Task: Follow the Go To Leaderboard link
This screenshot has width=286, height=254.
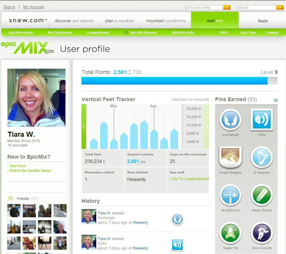Action: point(189,179)
